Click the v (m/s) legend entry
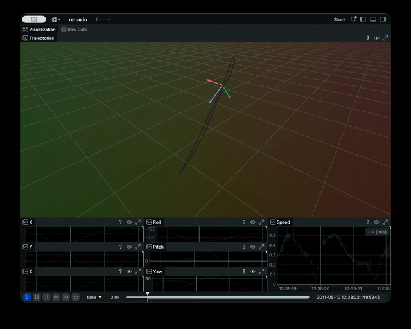The height and width of the screenshot is (329, 411). coord(378,232)
